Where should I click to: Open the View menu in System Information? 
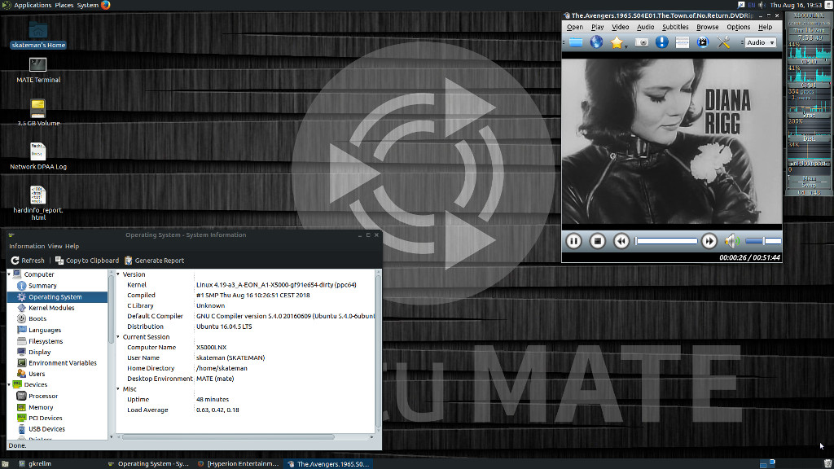(x=55, y=246)
